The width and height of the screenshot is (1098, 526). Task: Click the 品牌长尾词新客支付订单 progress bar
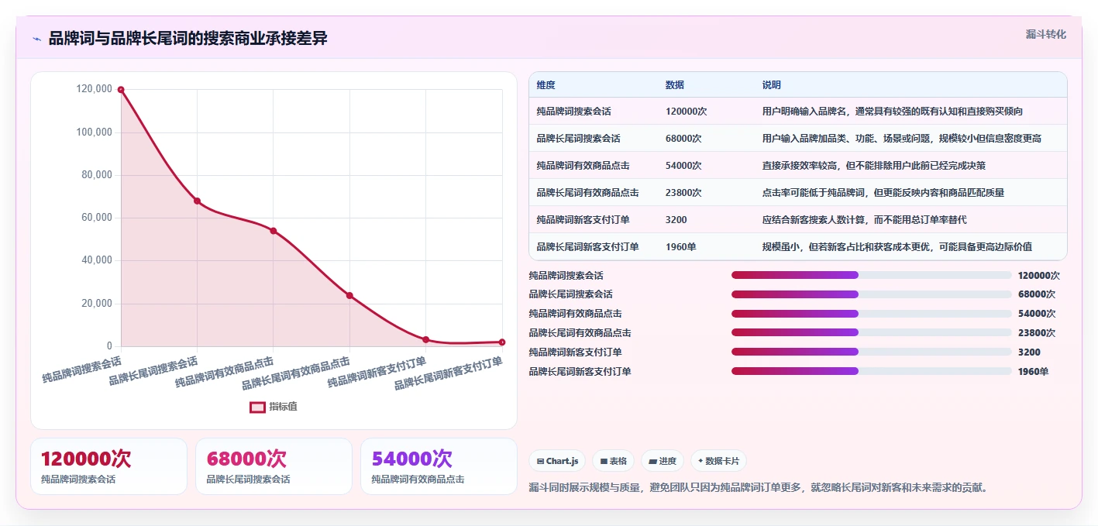tap(872, 371)
